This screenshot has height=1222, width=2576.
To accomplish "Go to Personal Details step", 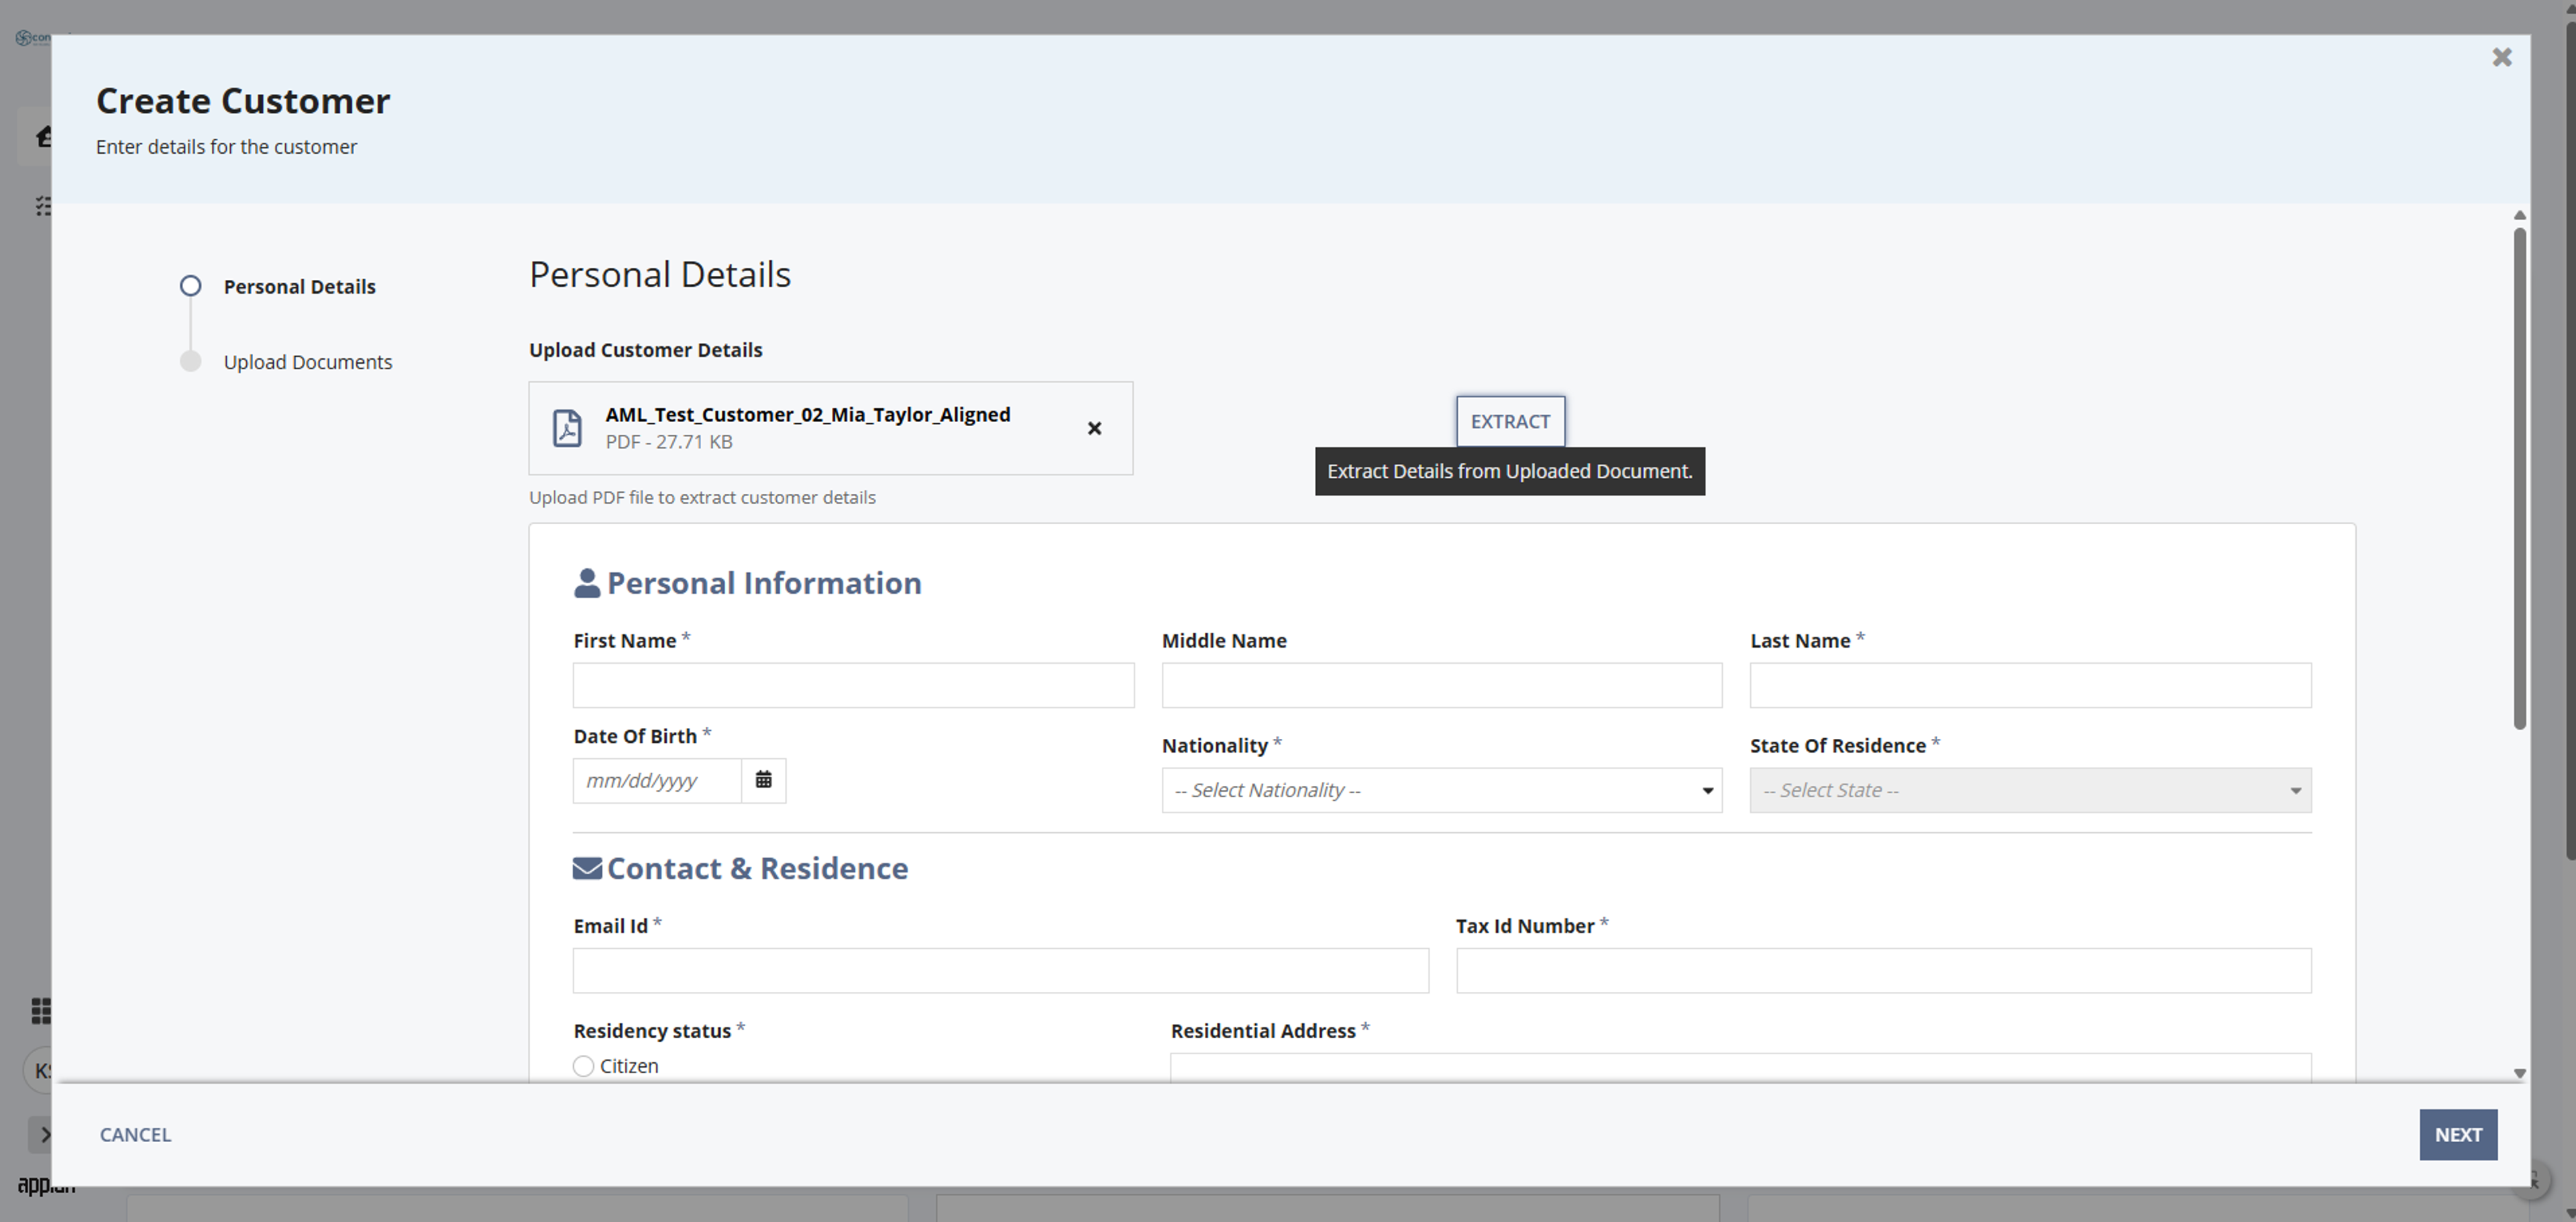I will [x=299, y=287].
